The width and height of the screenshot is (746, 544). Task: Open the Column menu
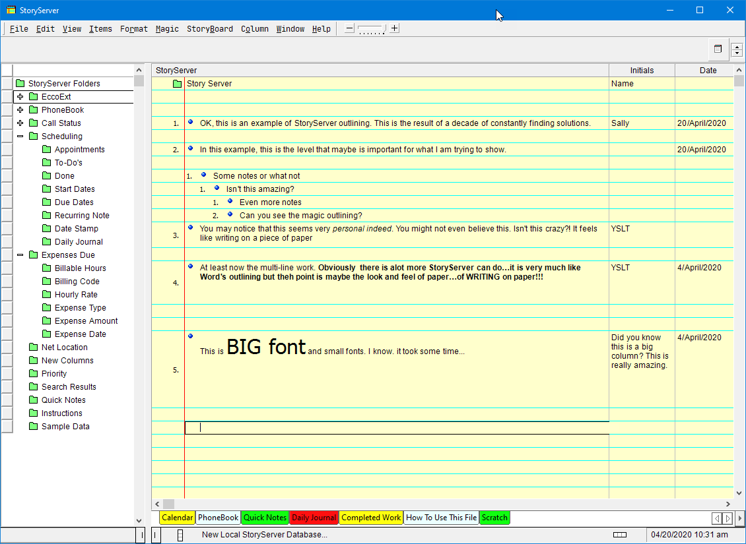(255, 29)
